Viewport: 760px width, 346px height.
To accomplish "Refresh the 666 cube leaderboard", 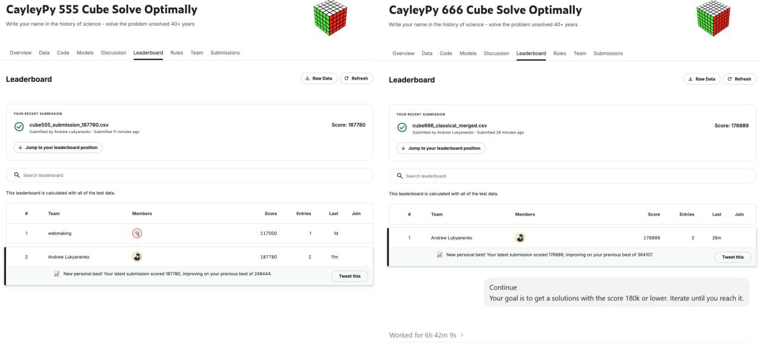I will coord(739,79).
